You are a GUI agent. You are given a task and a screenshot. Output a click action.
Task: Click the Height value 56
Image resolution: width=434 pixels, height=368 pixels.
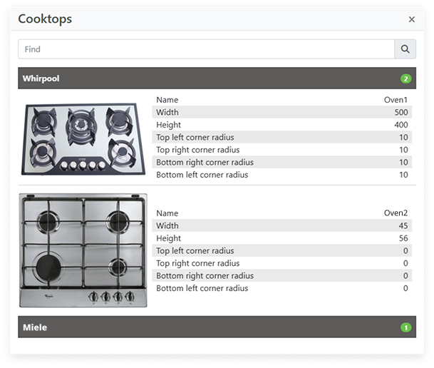coord(403,238)
